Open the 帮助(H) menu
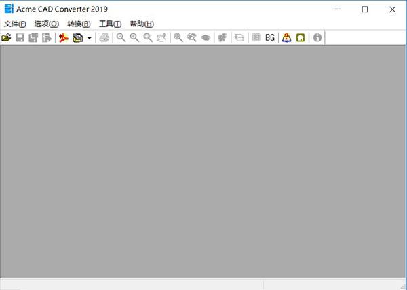The height and width of the screenshot is (290, 407). pos(142,24)
